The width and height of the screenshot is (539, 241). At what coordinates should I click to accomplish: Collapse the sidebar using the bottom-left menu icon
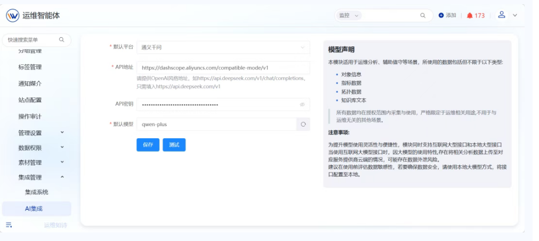click(x=9, y=225)
